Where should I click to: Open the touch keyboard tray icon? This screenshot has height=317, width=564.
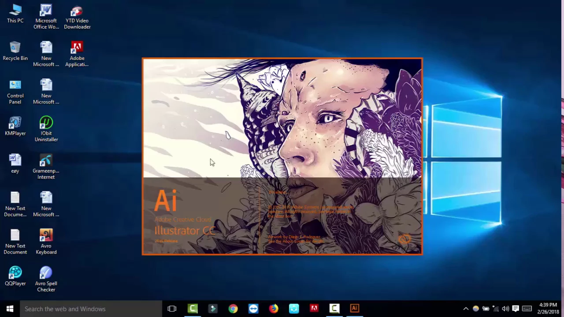[527, 309]
